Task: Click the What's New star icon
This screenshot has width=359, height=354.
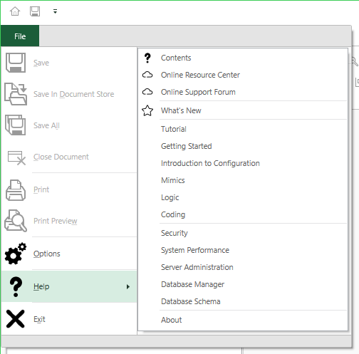Action: click(x=147, y=110)
